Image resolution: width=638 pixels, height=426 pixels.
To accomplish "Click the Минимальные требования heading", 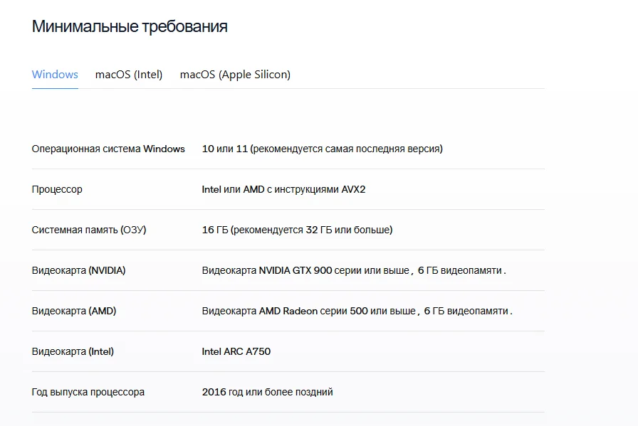I will (130, 26).
